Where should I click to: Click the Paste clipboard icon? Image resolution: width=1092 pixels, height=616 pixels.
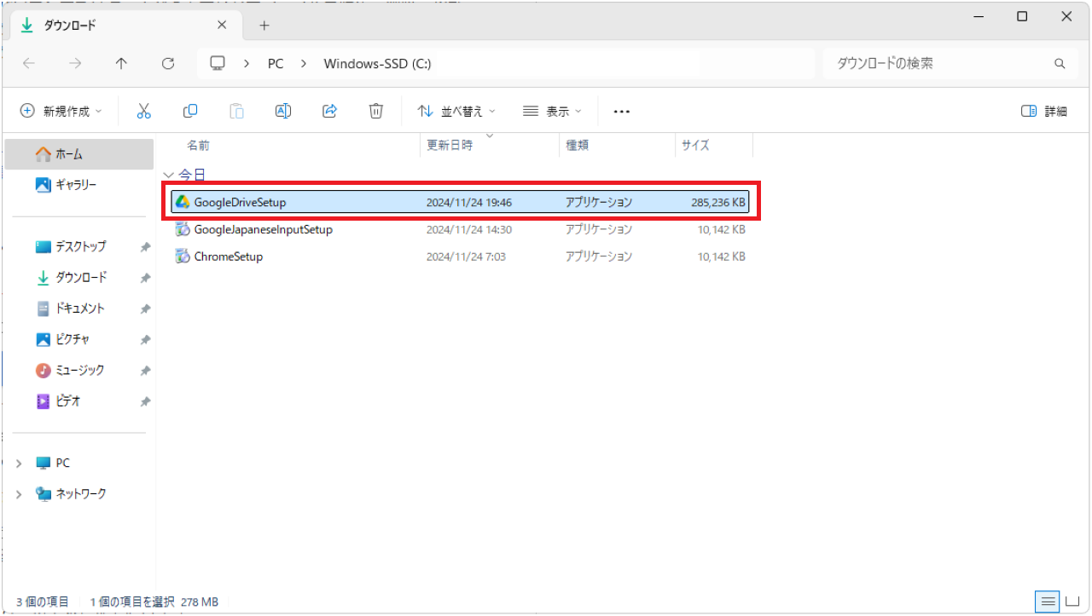coord(236,111)
